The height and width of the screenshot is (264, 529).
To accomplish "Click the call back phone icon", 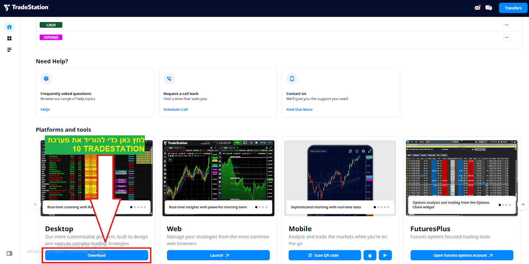I will [169, 78].
